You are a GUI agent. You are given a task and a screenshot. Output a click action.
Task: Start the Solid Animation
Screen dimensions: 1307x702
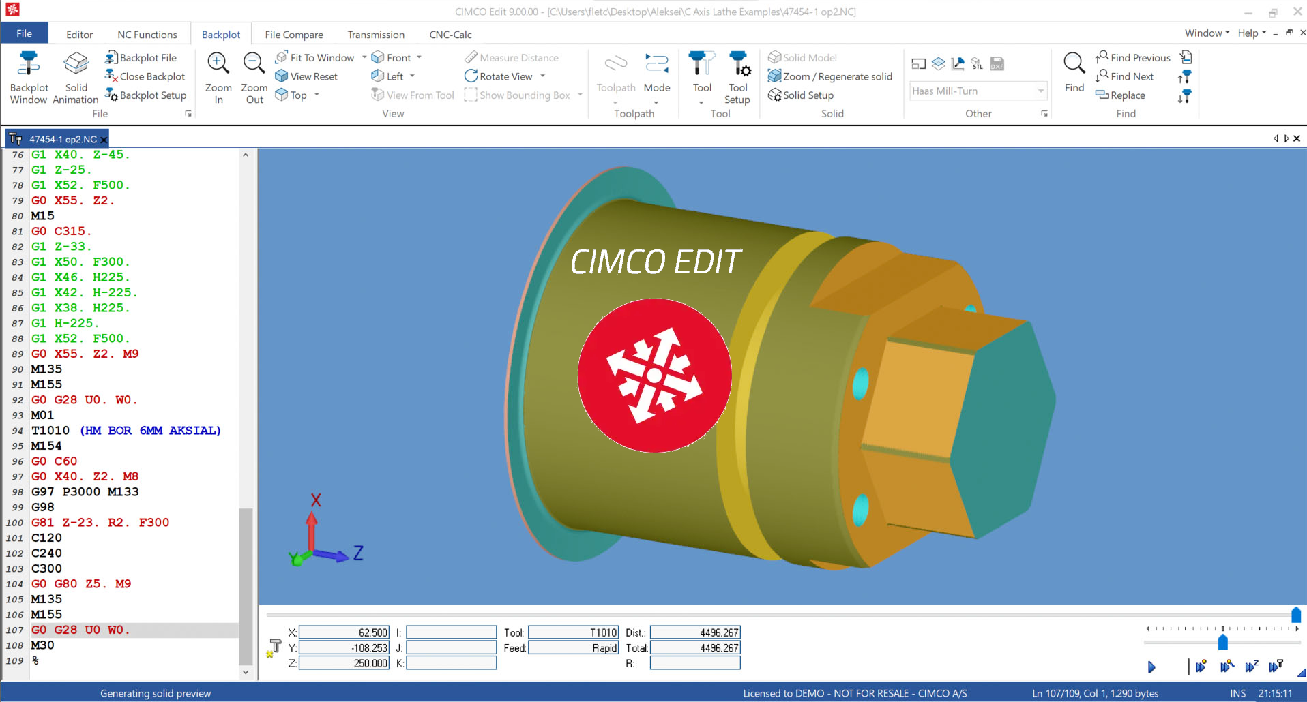76,77
